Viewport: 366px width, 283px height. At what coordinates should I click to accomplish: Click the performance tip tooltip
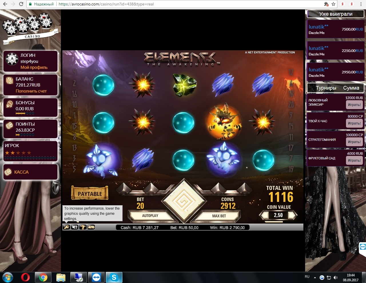(92, 213)
